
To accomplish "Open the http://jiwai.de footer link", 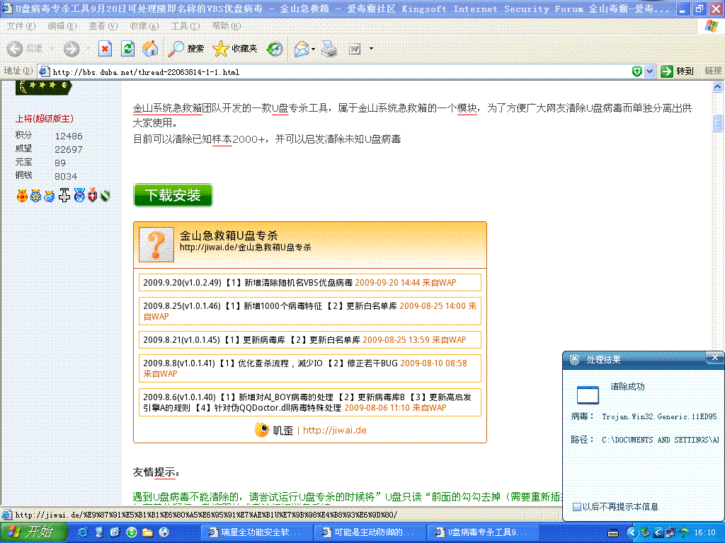I will pyautogui.click(x=335, y=431).
